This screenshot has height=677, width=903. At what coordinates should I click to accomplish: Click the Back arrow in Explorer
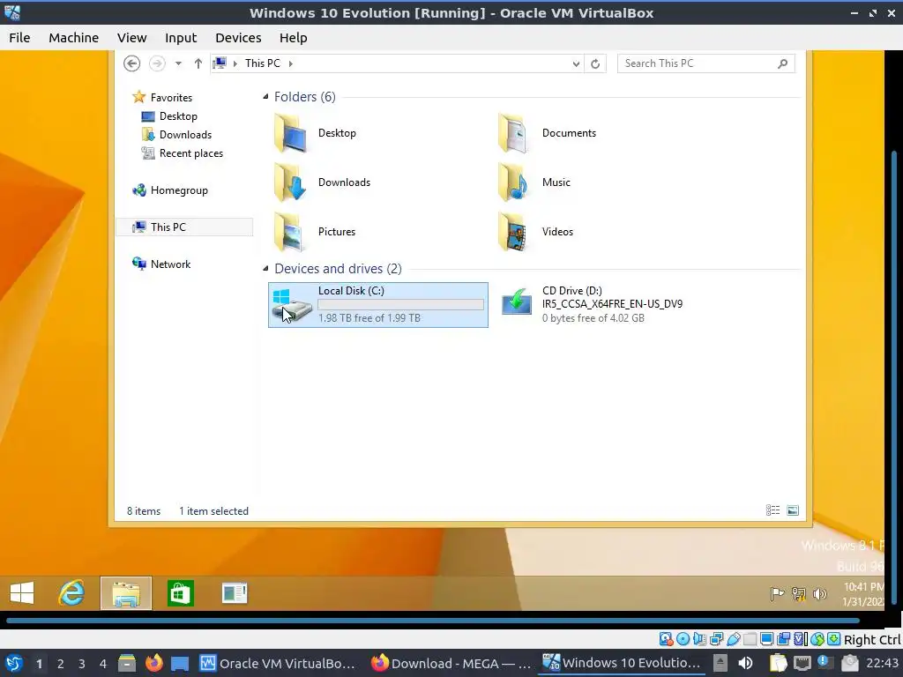[132, 63]
